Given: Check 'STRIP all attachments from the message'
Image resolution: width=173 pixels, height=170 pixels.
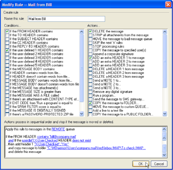Looking at the screenshot, I should (90, 35).
